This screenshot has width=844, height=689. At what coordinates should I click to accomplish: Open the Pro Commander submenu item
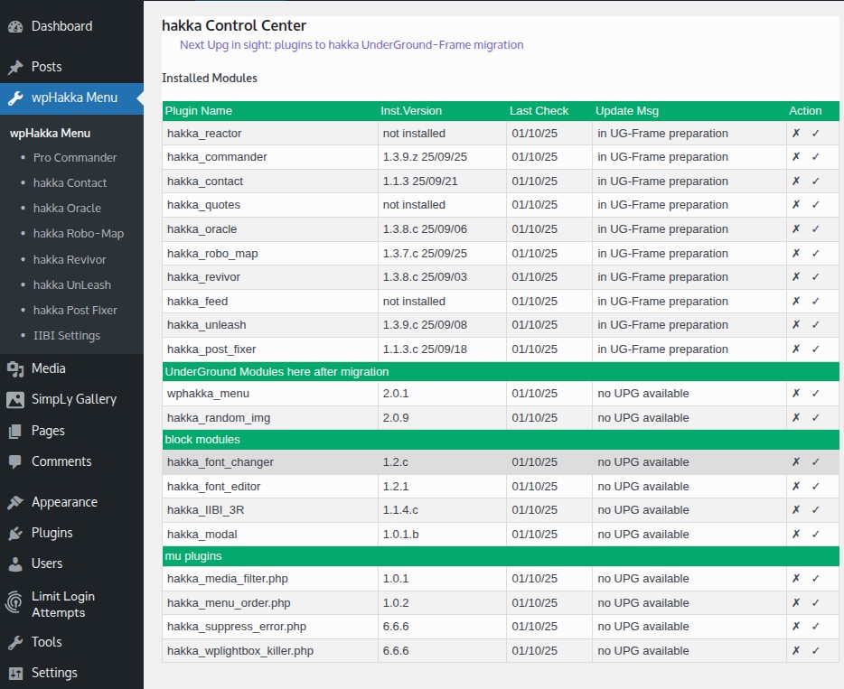pyautogui.click(x=75, y=157)
